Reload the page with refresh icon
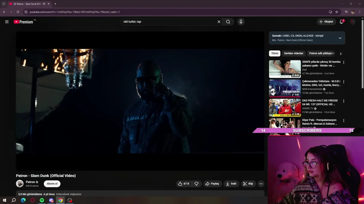This screenshot has height=204, width=364. [18, 12]
